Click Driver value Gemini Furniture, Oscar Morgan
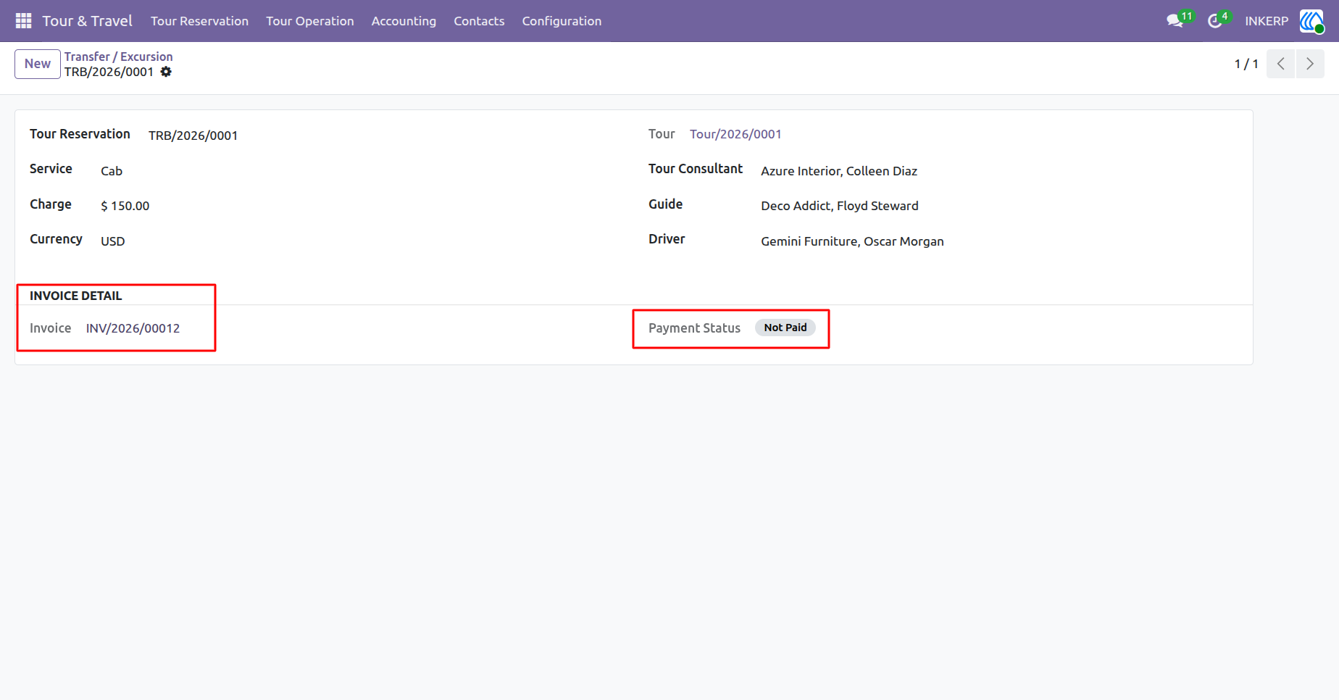This screenshot has width=1339, height=700. point(852,241)
